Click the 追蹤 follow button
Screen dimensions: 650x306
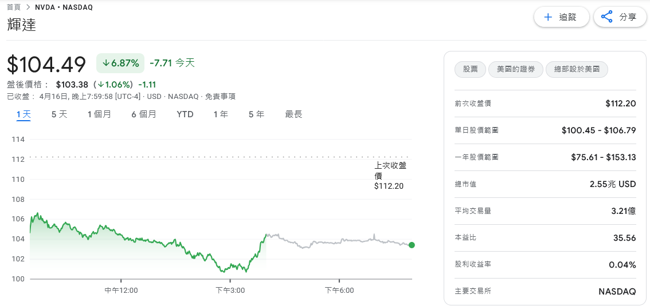[x=561, y=17]
